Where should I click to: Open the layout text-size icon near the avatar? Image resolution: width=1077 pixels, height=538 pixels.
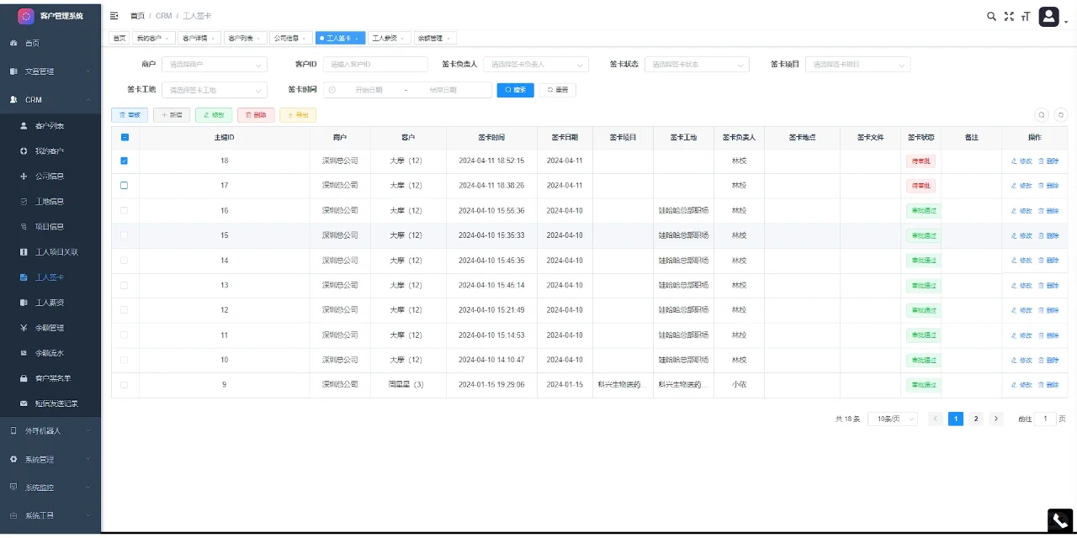pos(1027,15)
